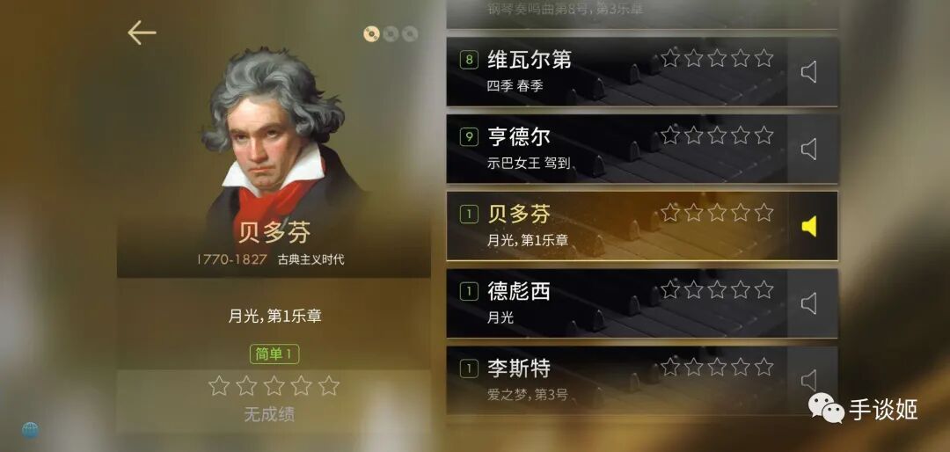Click level badge 8 beside Vivaldi

(x=469, y=60)
